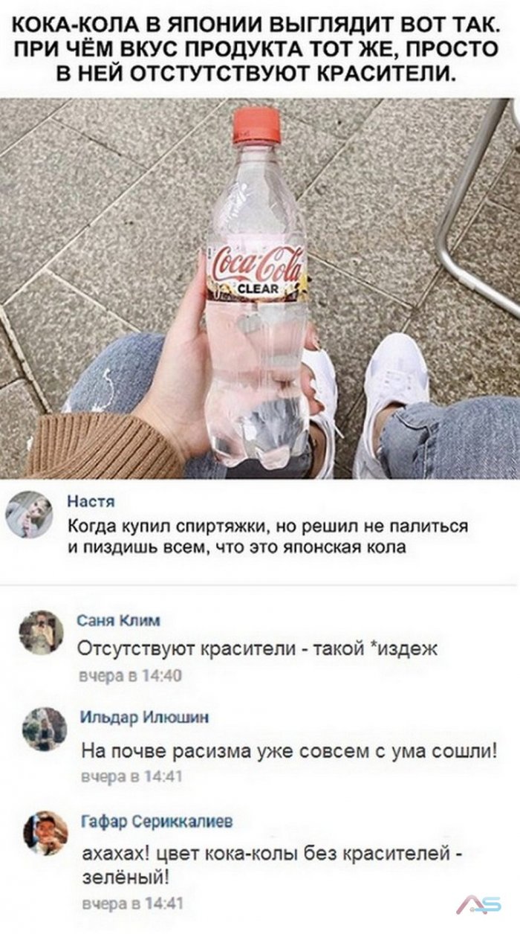
Task: Open the Настя username link
Action: [86, 500]
